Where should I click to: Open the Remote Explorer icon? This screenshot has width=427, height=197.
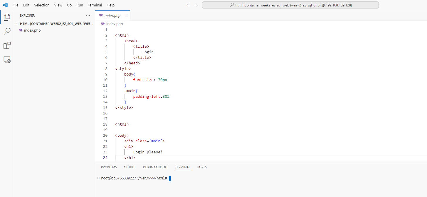(x=7, y=60)
